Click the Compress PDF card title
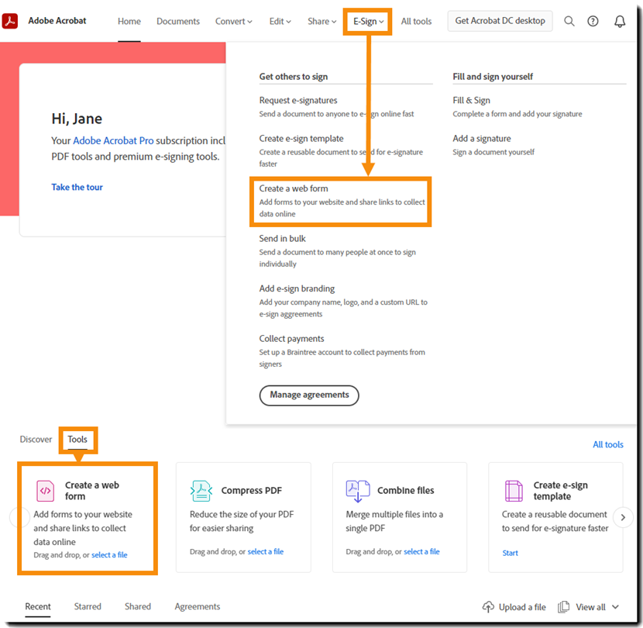 coord(251,491)
